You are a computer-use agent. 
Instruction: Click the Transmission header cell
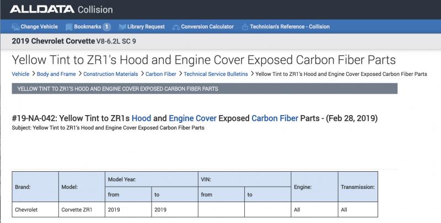pyautogui.click(x=358, y=187)
